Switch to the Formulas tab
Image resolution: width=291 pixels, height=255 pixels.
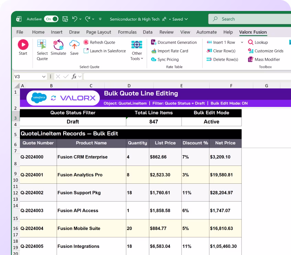coord(127,32)
